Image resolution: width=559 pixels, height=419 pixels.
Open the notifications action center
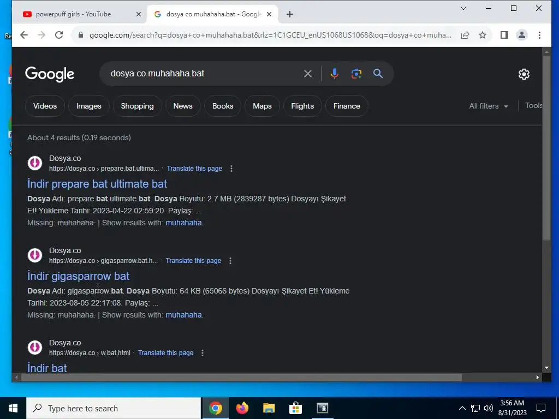tap(541, 408)
